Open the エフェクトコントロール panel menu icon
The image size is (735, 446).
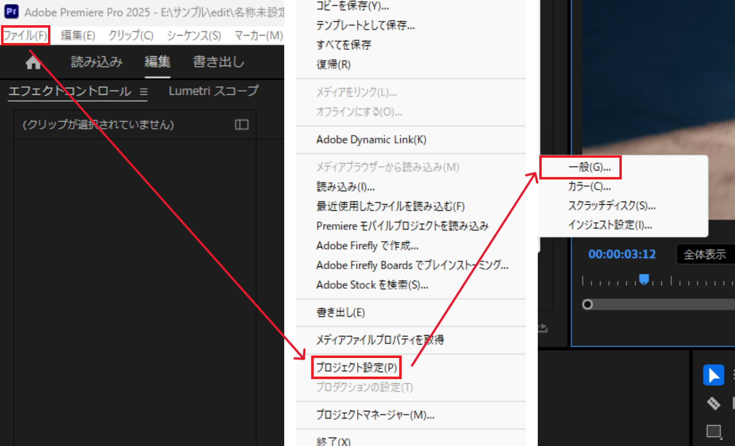point(143,91)
